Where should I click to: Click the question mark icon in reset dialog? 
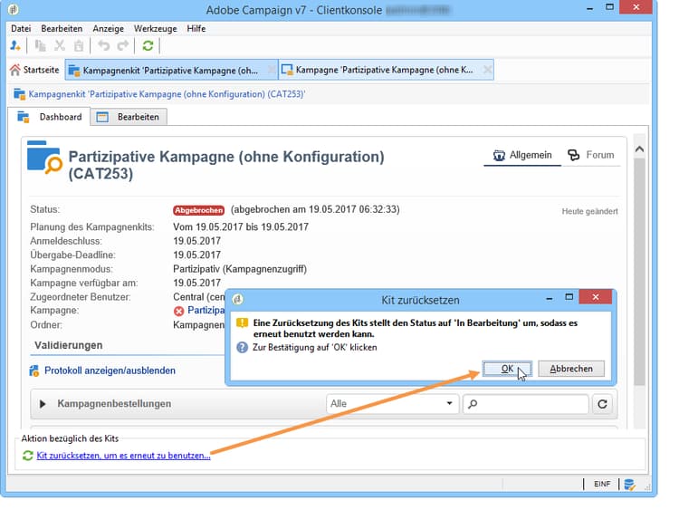click(x=242, y=347)
